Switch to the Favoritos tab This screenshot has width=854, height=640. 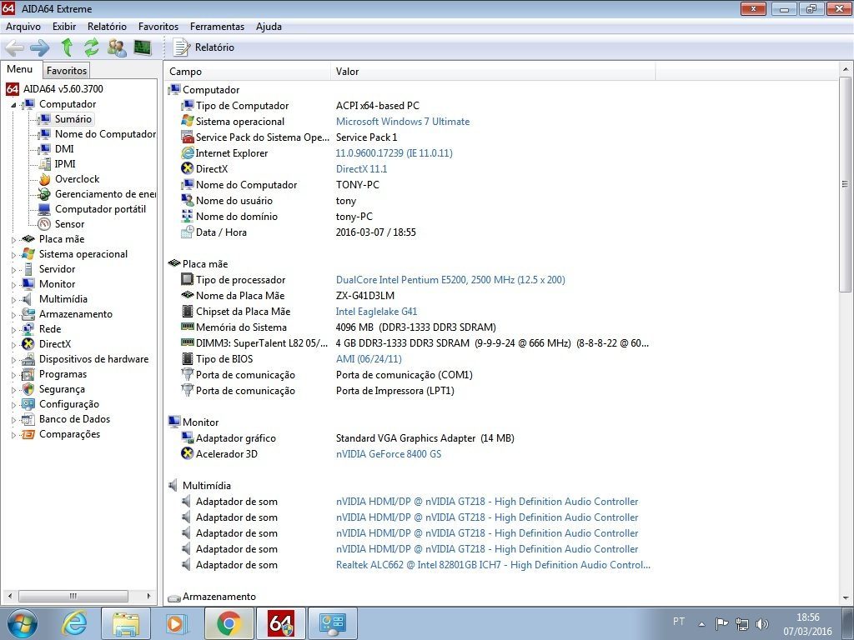click(67, 70)
